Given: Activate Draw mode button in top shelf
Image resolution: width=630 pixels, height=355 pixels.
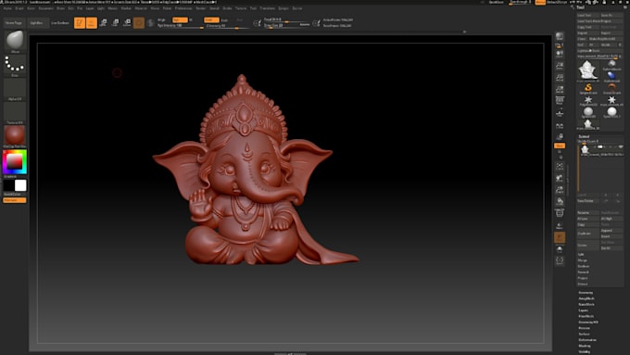Looking at the screenshot, I should coord(92,23).
